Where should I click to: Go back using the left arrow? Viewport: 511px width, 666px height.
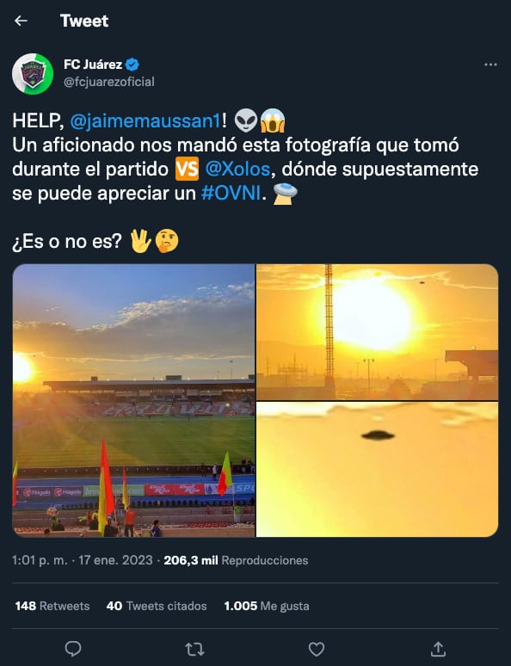tap(21, 21)
